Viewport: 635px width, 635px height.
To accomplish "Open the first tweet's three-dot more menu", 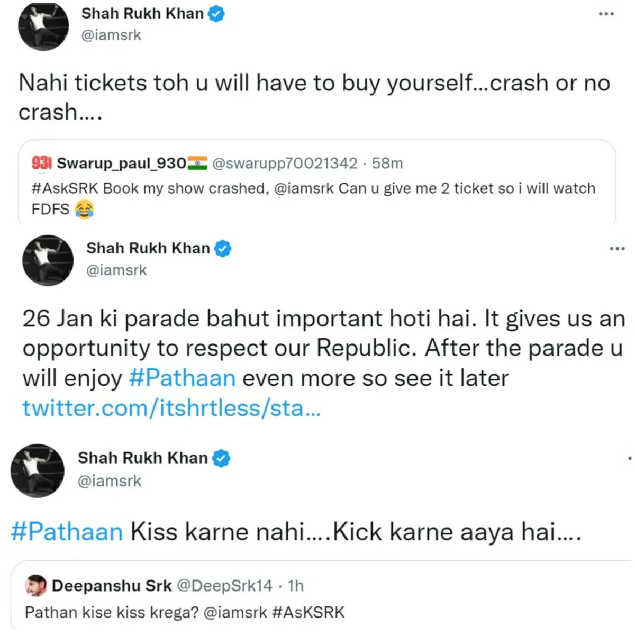I will coord(606,14).
